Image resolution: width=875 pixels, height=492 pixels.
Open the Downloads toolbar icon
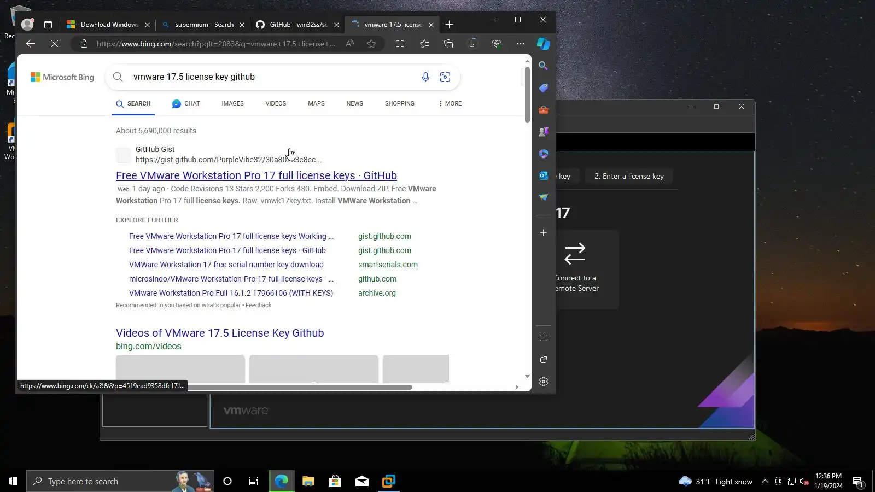pos(472,44)
